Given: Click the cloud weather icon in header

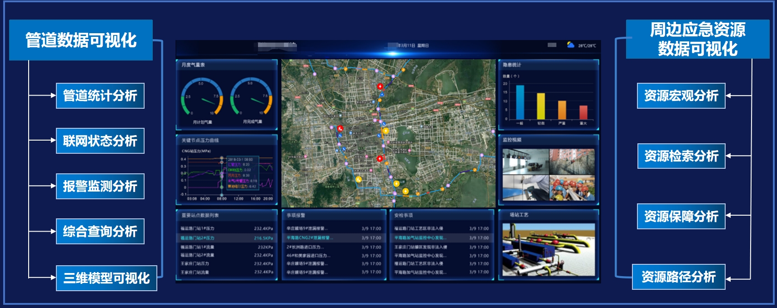Looking at the screenshot, I should click(x=571, y=45).
